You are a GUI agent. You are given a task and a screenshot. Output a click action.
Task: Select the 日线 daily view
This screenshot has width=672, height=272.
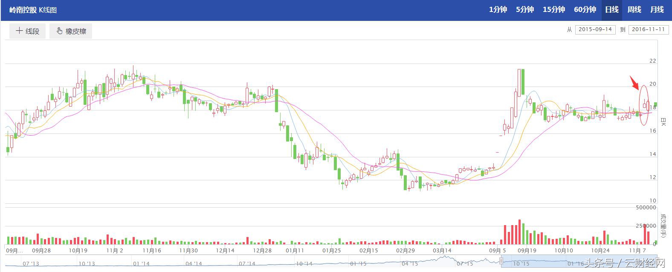click(611, 9)
